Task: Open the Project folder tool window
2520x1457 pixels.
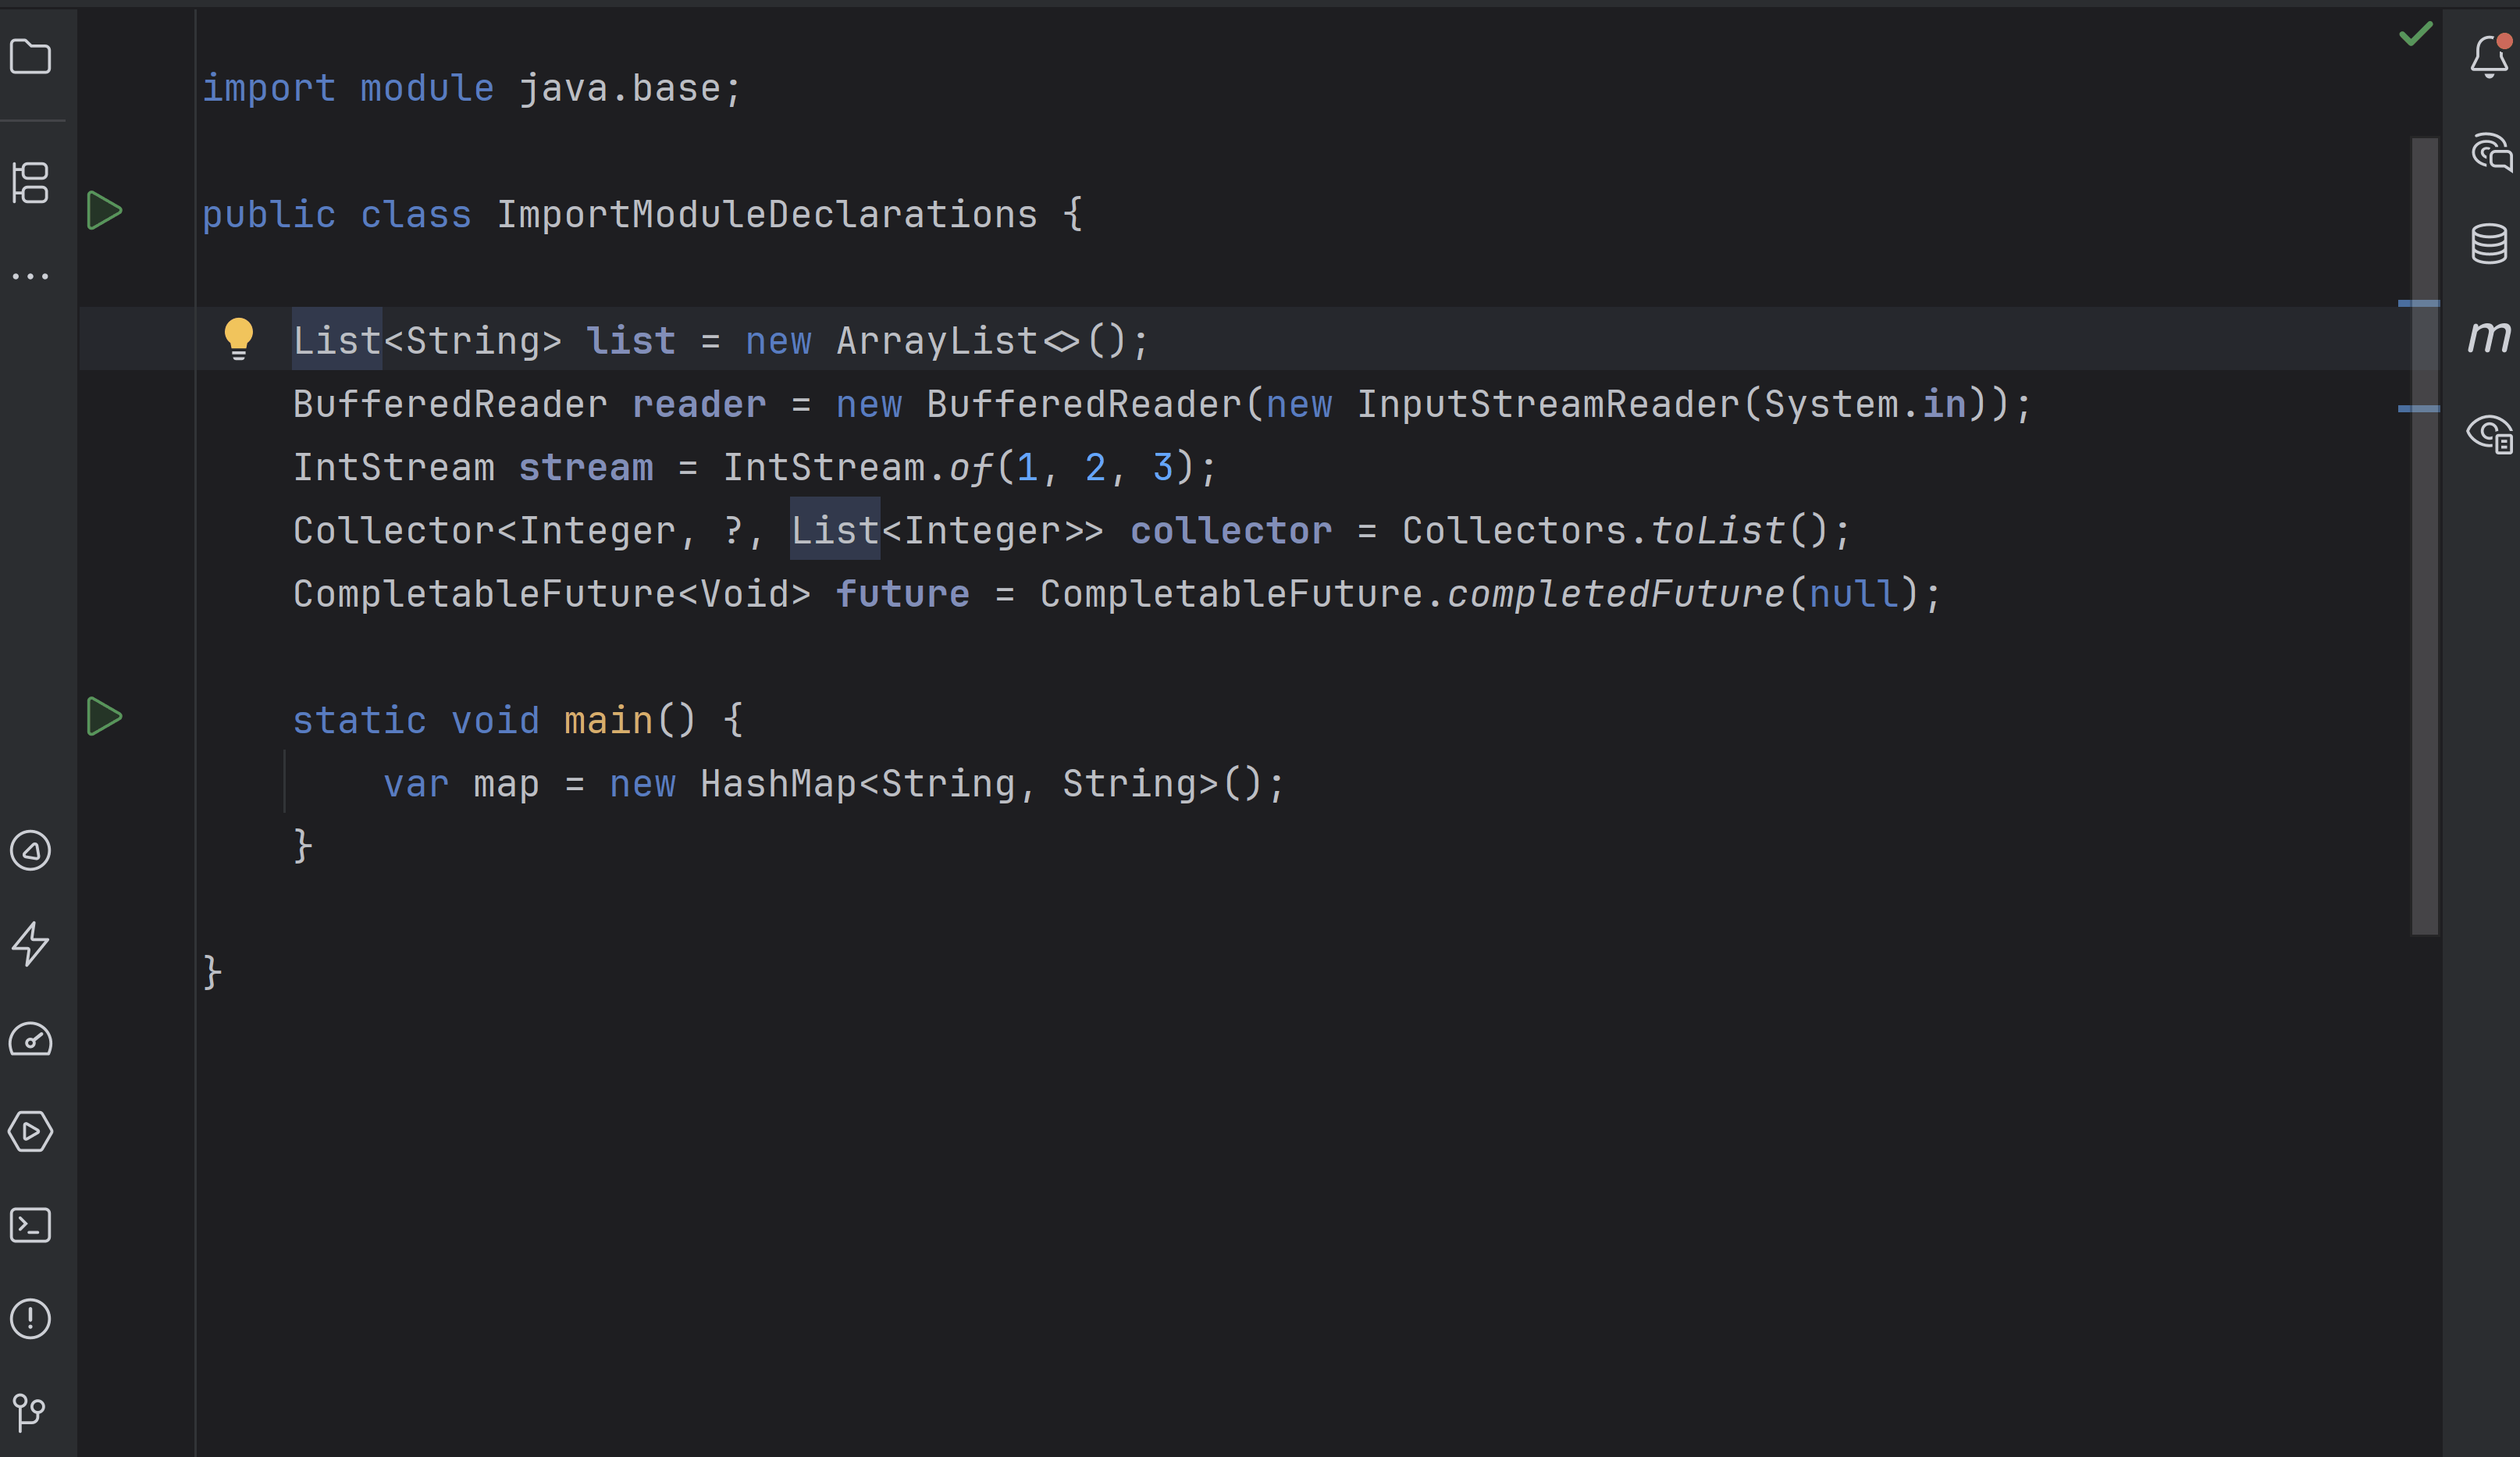Action: 30,57
